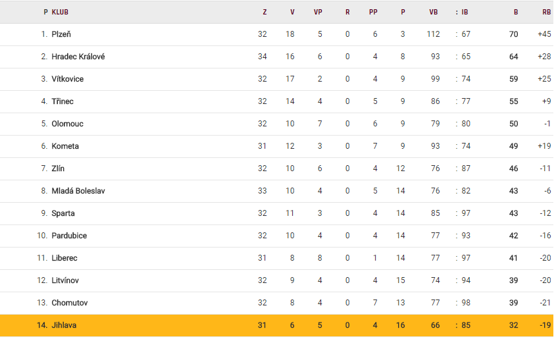Viewport: 556px width, 339px height.
Task: Open Litvínov team link
Action: pos(65,280)
